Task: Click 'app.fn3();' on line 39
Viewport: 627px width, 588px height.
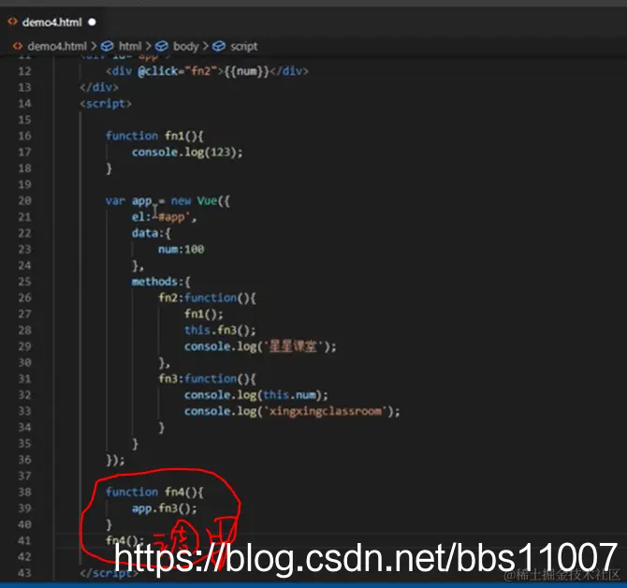Action: [165, 508]
